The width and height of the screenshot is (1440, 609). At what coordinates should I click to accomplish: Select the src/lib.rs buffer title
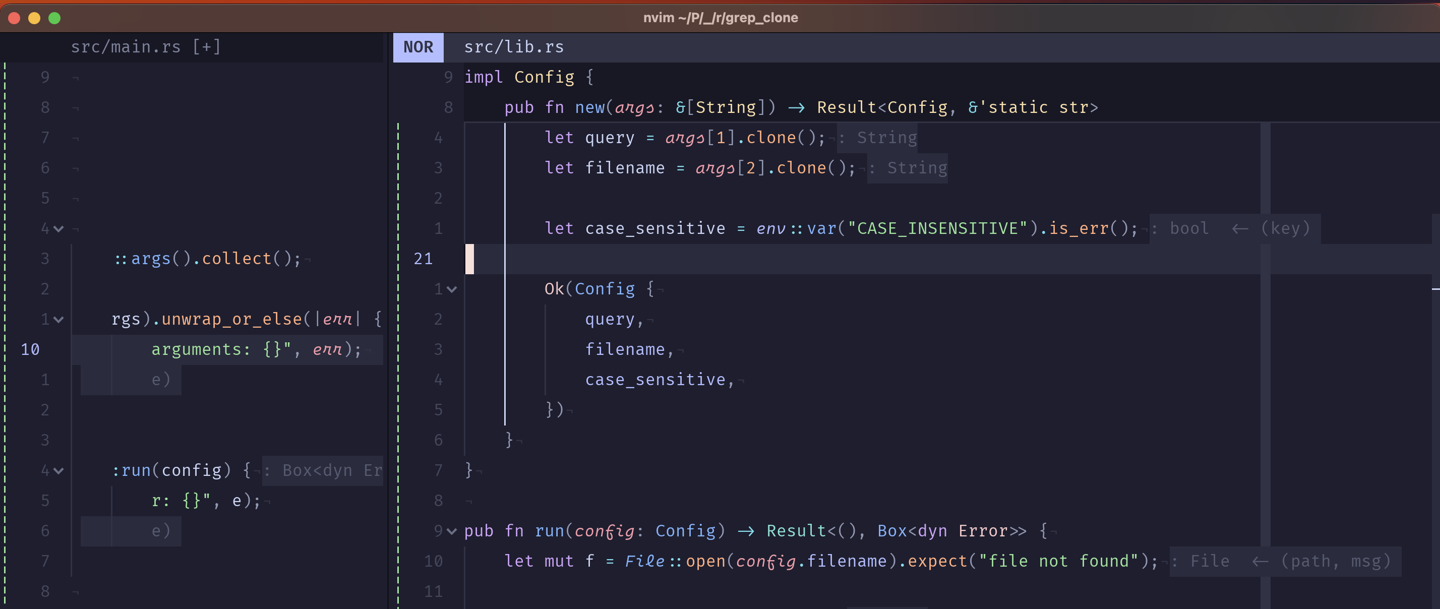513,47
